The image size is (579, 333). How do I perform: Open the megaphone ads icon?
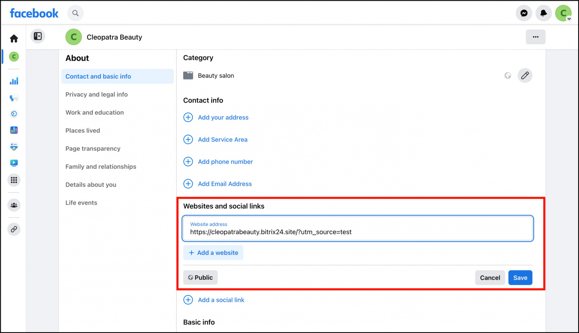point(14,98)
